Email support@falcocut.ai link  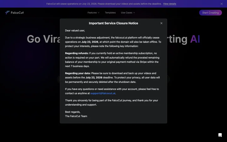tap(103, 93)
